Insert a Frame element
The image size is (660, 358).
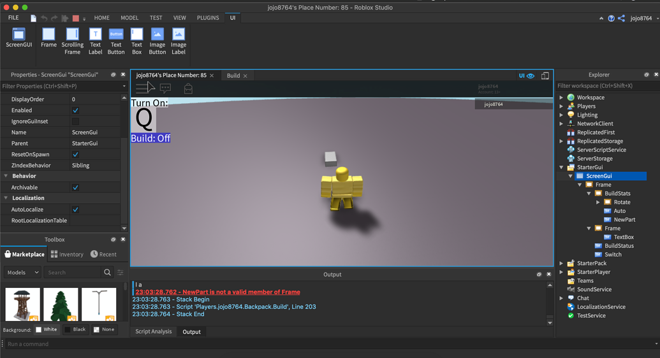(48, 38)
